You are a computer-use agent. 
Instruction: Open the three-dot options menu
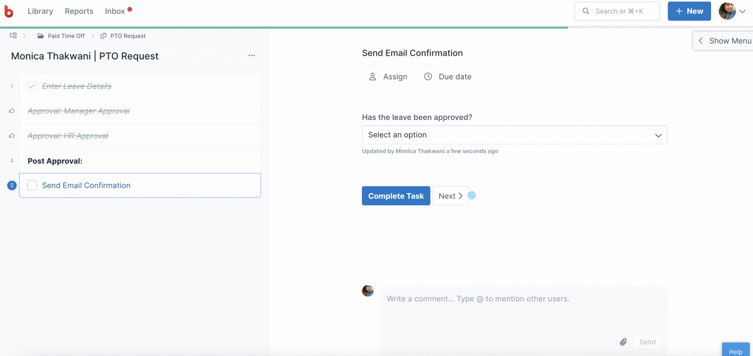[252, 56]
